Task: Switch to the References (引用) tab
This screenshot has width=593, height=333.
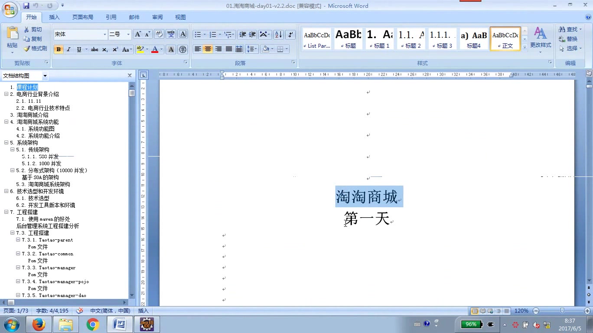Action: [x=111, y=17]
